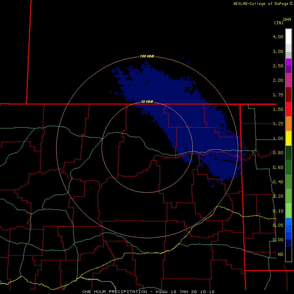Click the 50 NMI range ring label
Screen dimensions: 294x294
147,102
